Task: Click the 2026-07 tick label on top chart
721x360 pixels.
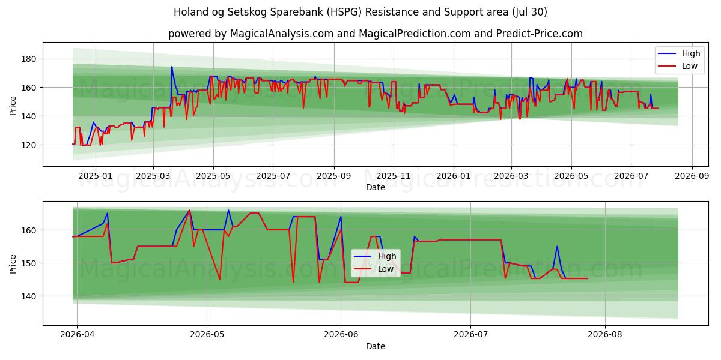Action: [631, 176]
